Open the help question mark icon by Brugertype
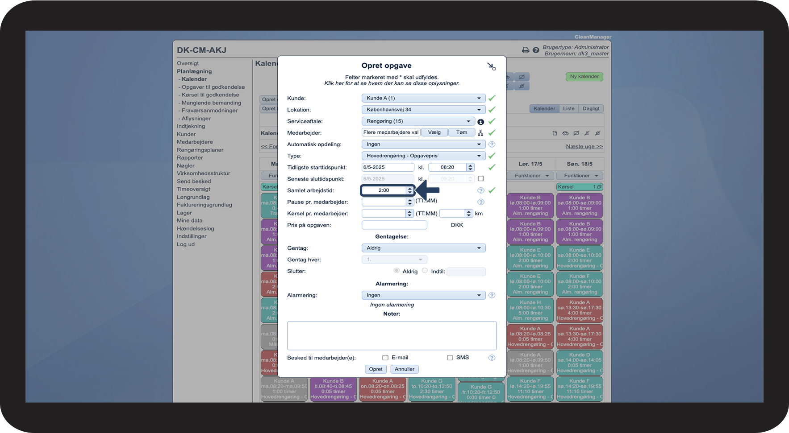 point(536,50)
